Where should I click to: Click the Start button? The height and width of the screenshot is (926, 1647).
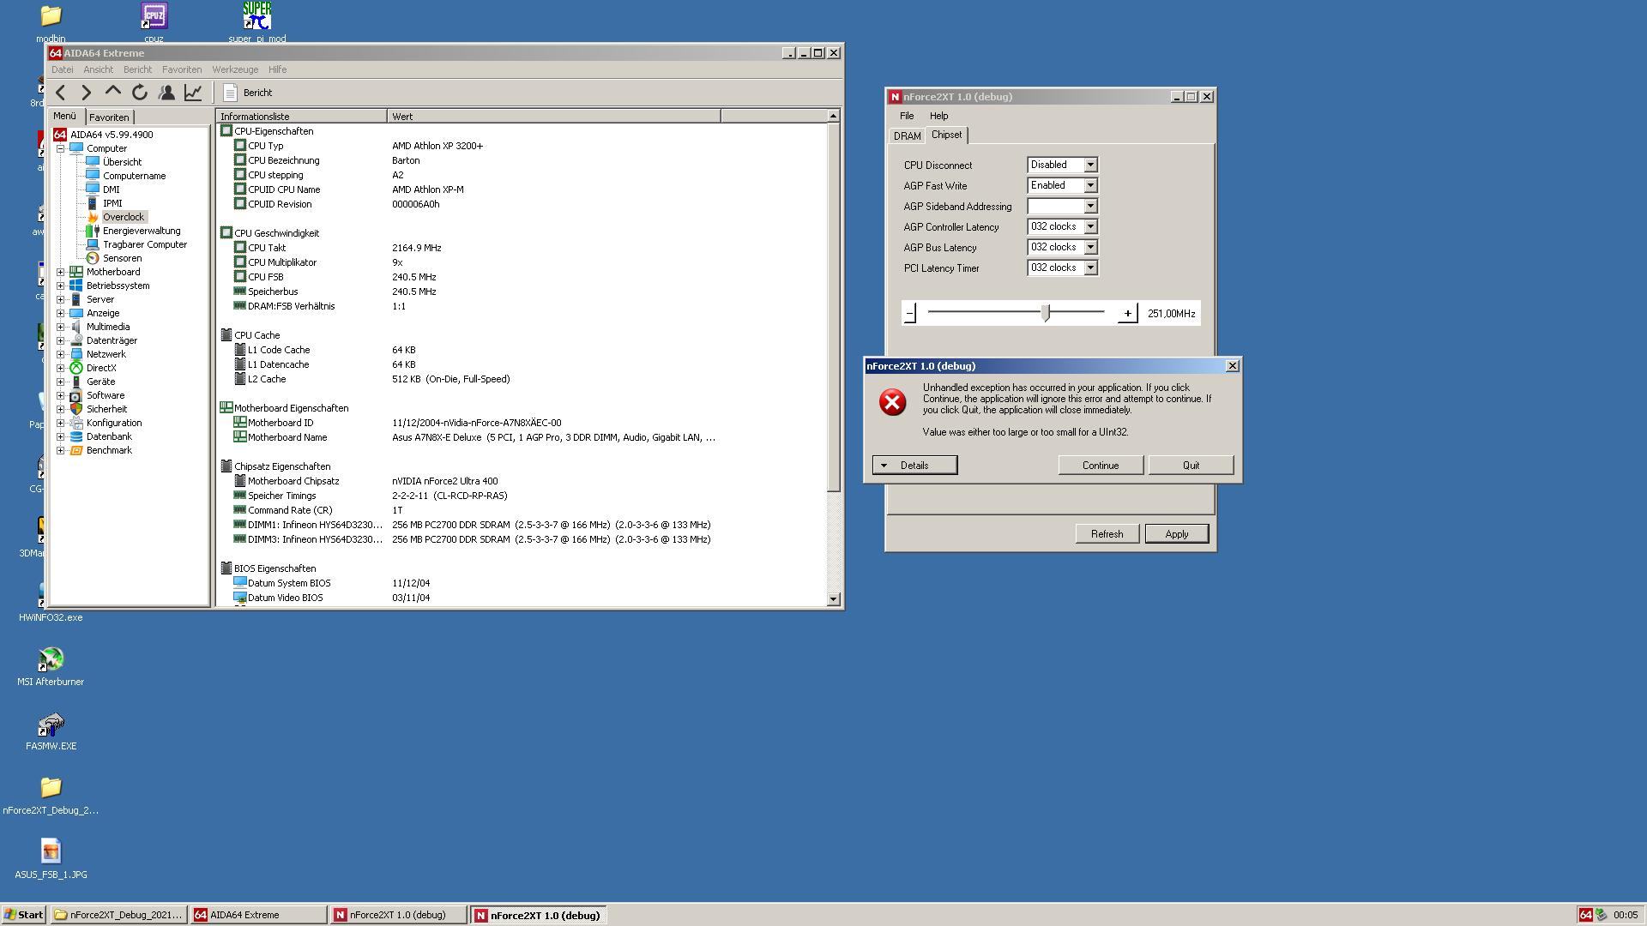[23, 915]
